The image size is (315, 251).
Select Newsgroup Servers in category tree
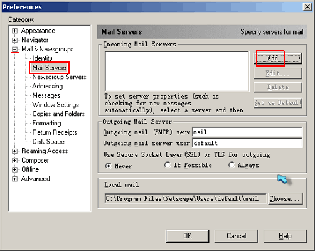(59, 77)
